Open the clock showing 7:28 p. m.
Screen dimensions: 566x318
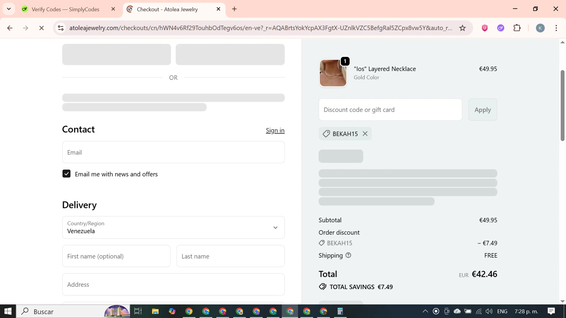526,311
